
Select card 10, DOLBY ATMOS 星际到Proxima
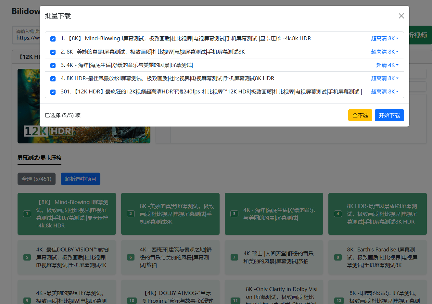click(170, 293)
